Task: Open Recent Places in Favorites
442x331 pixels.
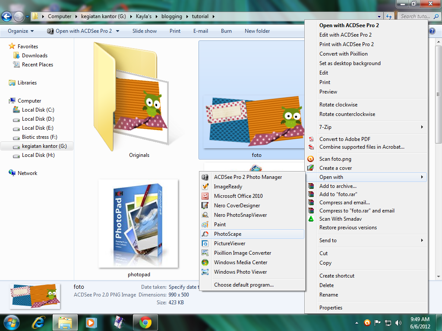Action: click(38, 65)
